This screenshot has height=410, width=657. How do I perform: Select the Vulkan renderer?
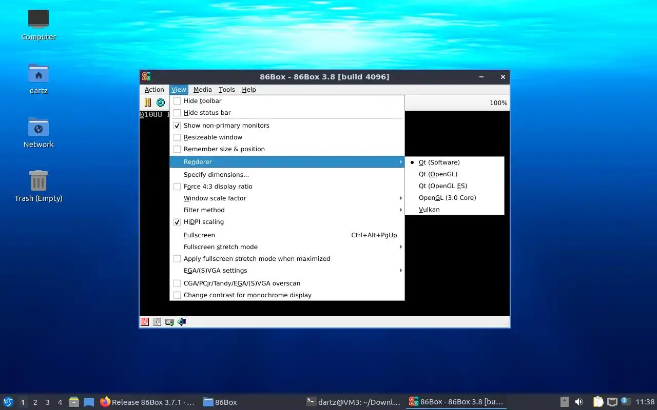454,210
